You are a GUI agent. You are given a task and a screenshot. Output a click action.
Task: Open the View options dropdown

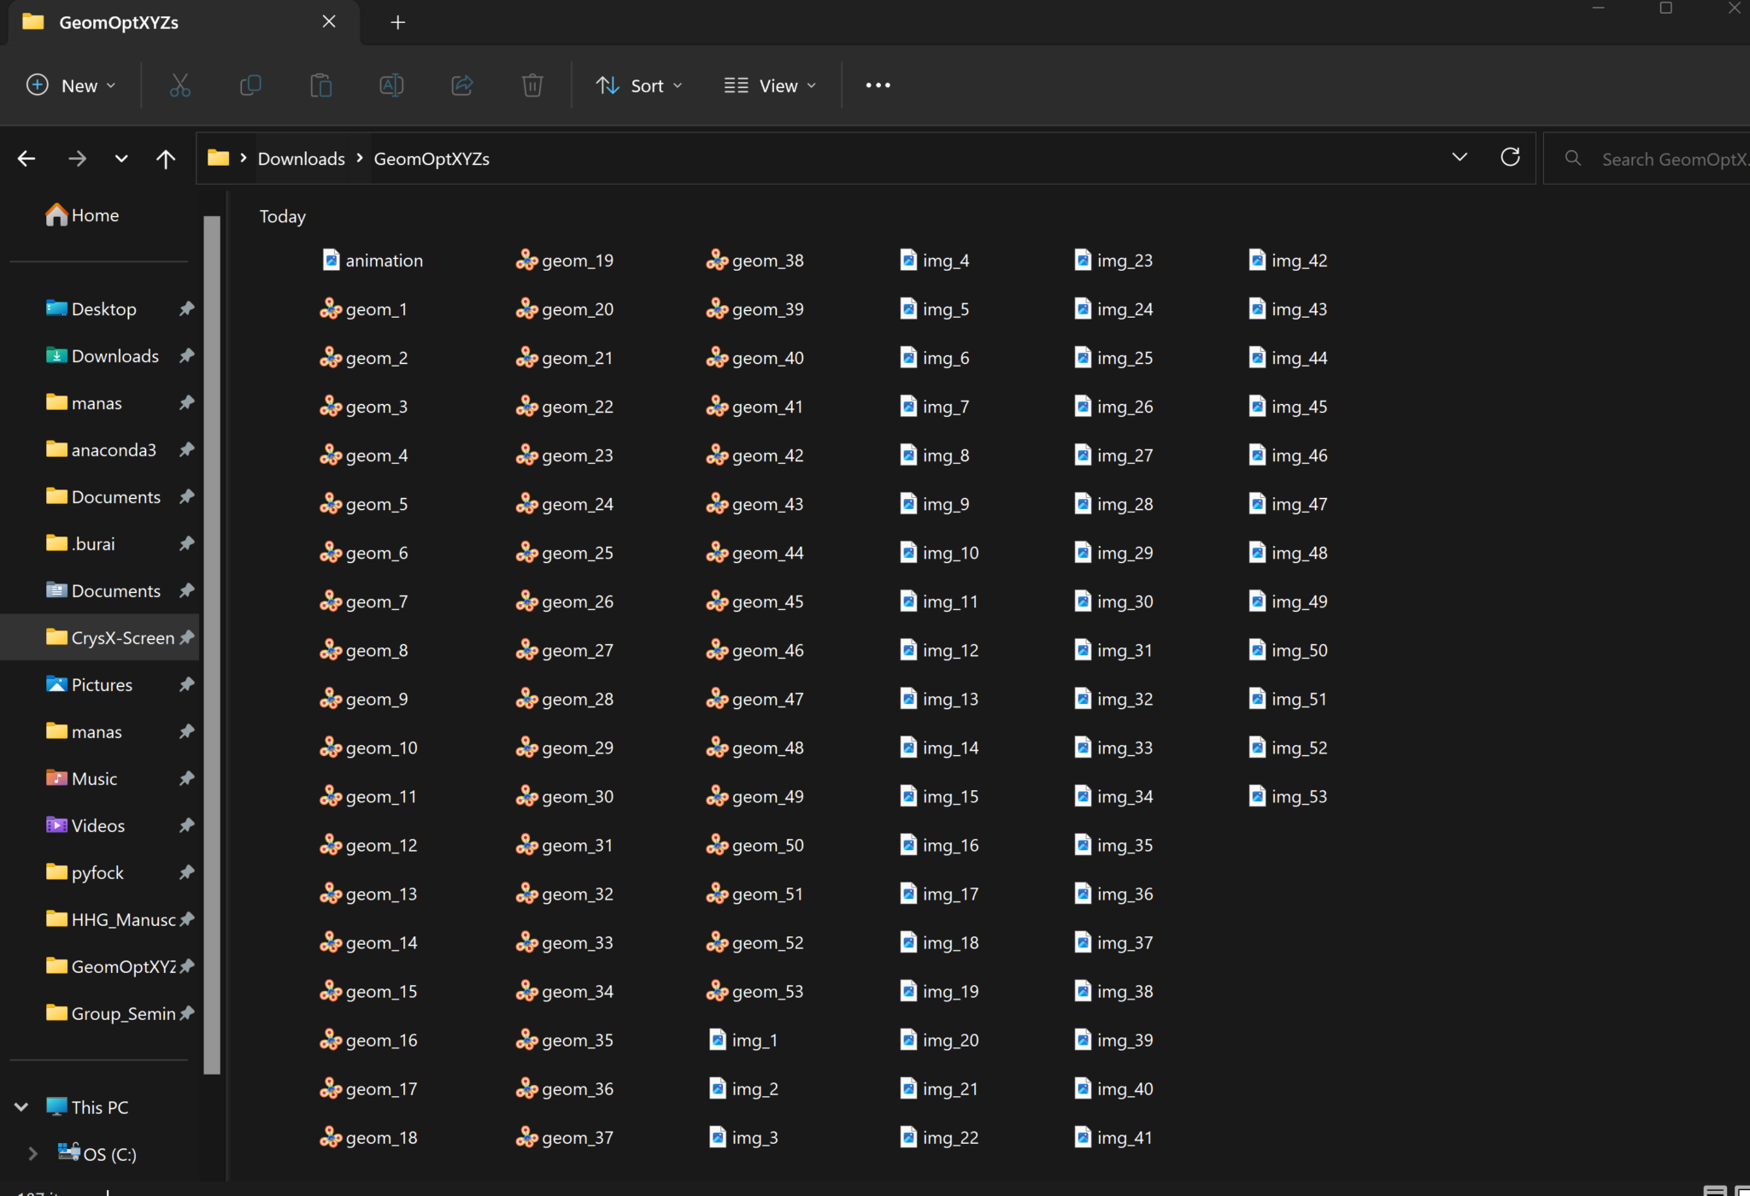(x=766, y=85)
